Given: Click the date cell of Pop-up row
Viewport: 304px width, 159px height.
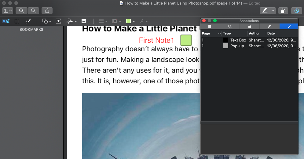Looking at the screenshot, I should [x=281, y=46].
